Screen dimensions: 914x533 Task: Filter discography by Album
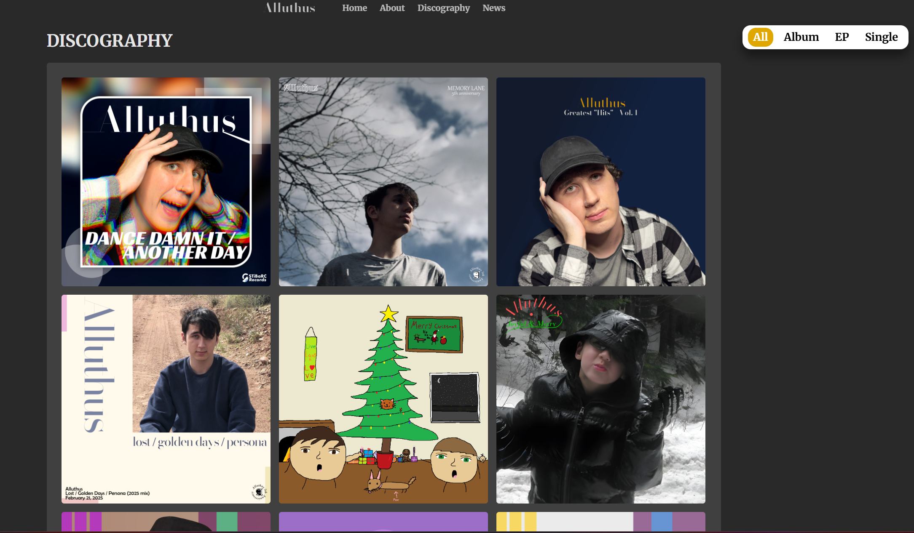pyautogui.click(x=801, y=37)
